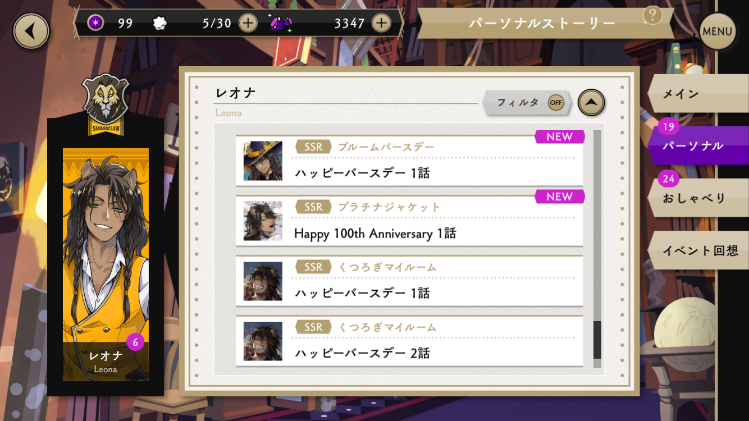This screenshot has height=421, width=749.
Task: Open くつろぎマイルーム ハッピーバースデー 2話
Action: click(409, 341)
